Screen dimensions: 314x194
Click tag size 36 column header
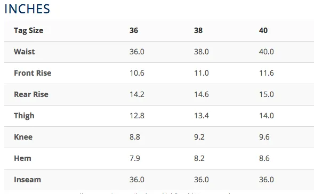134,30
